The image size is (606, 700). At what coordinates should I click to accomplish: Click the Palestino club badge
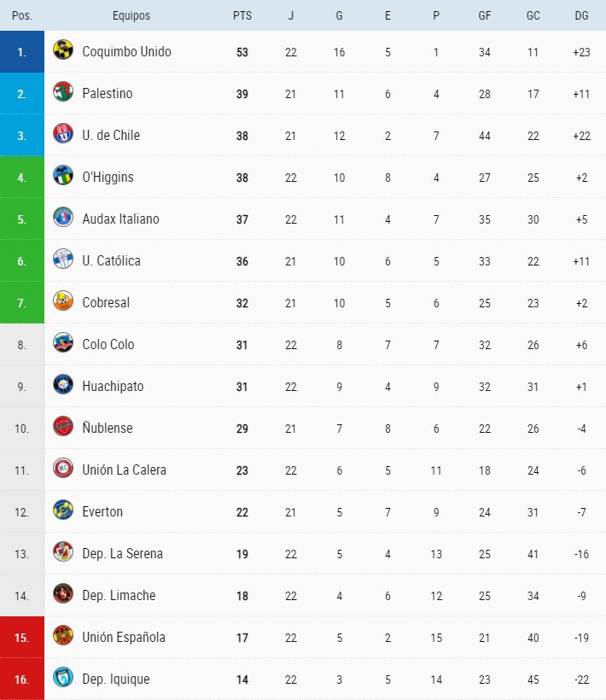[x=63, y=92]
